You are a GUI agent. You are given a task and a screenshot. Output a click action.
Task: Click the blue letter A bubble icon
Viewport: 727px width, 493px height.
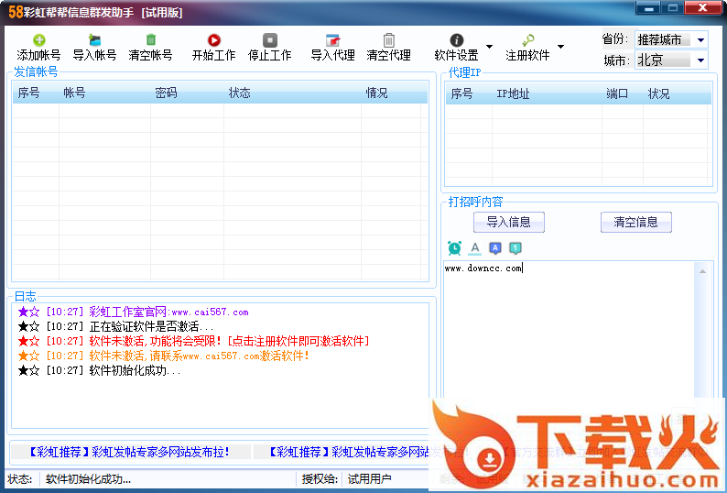pyautogui.click(x=495, y=248)
